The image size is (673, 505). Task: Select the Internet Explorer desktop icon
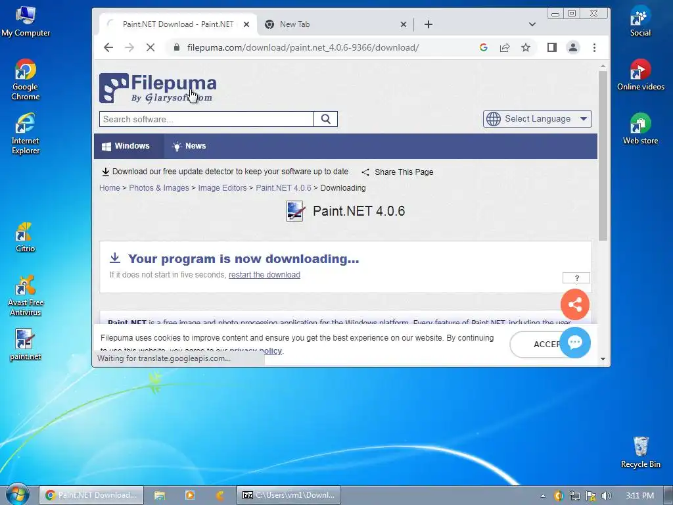(26, 133)
